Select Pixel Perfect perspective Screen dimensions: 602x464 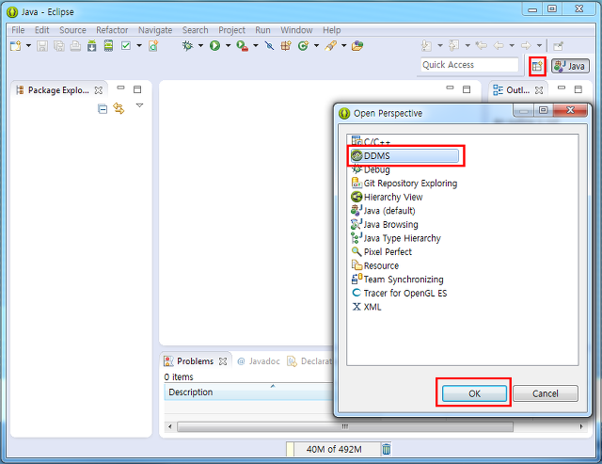point(382,252)
